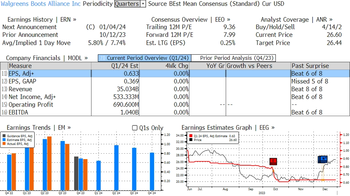Image resolution: width=350 pixels, height=196 pixels.
Task: Open the Periodicity Quarters dropdown arrow
Action: [143, 4]
